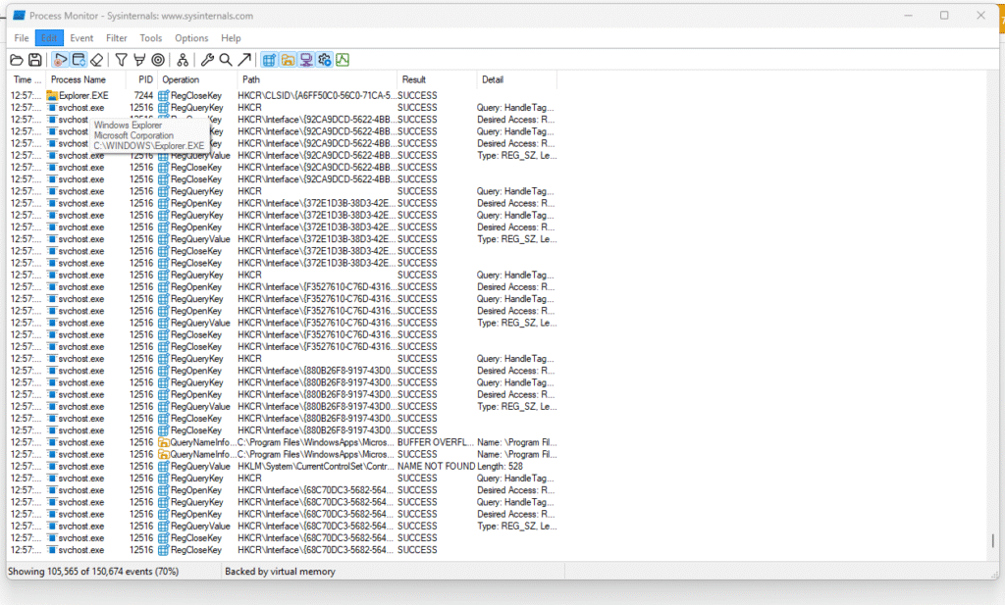Open the Filter funnel tool
The width and height of the screenshot is (1005, 605).
(122, 60)
